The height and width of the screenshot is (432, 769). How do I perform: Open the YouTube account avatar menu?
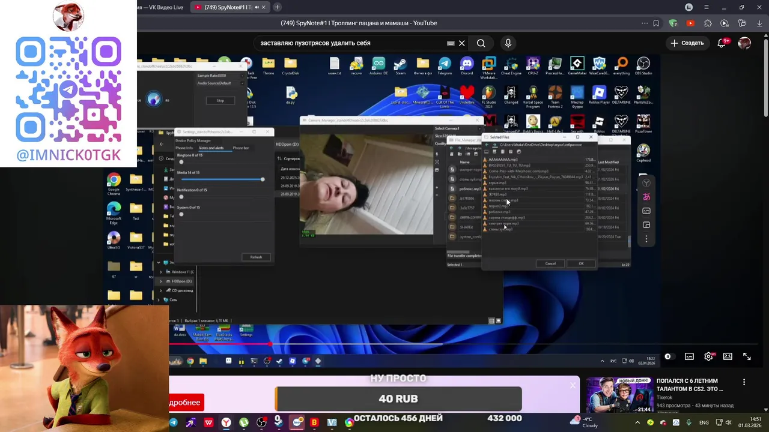[744, 43]
